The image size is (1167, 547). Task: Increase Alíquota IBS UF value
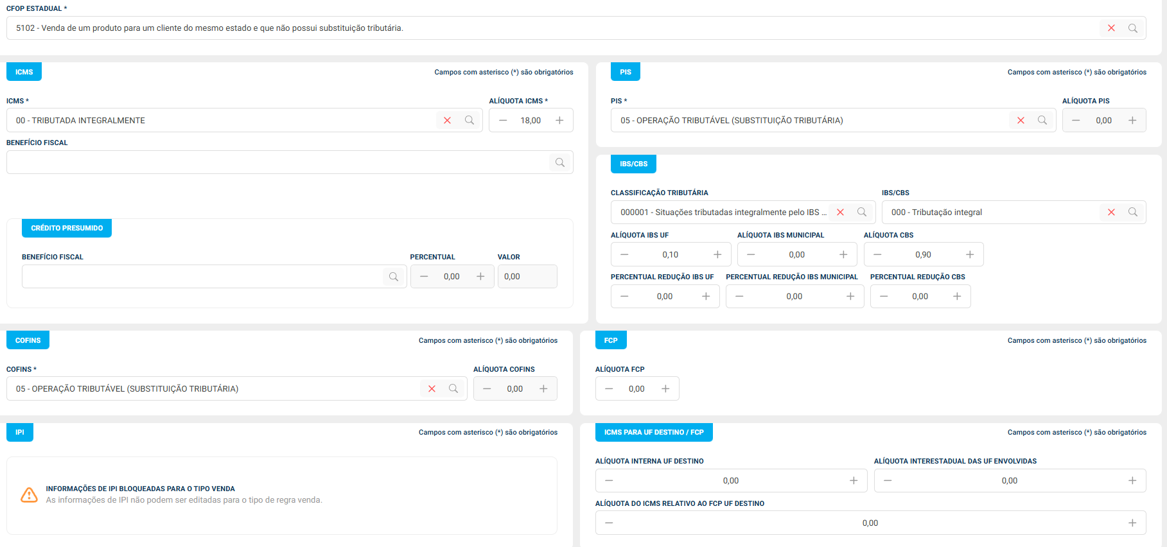[717, 255]
